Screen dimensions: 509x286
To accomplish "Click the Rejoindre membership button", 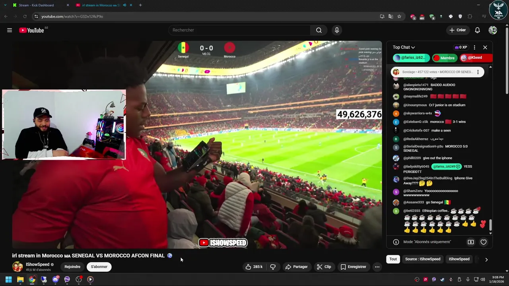I will pyautogui.click(x=72, y=267).
